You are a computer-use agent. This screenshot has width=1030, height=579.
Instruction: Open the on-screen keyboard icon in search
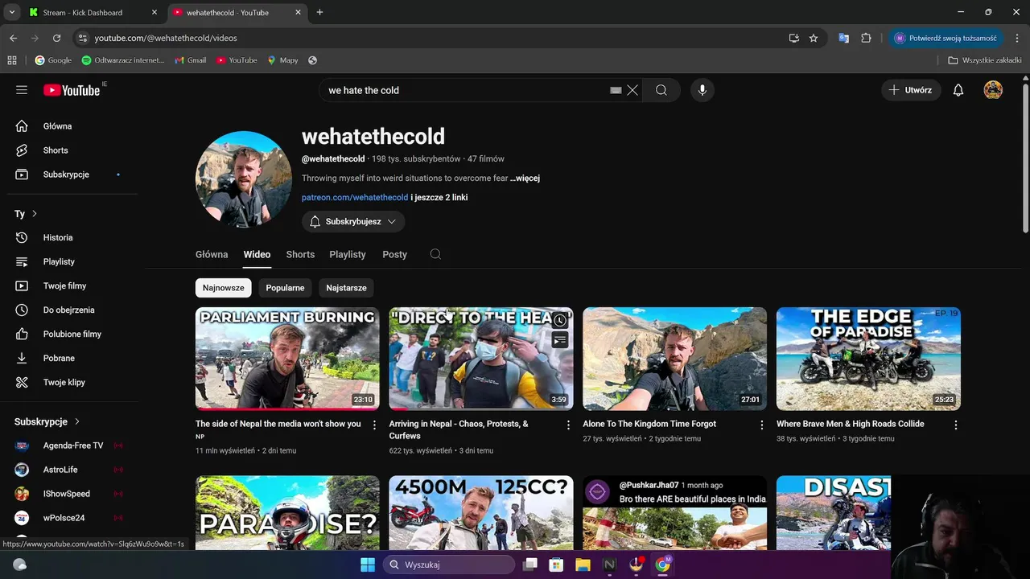point(616,90)
